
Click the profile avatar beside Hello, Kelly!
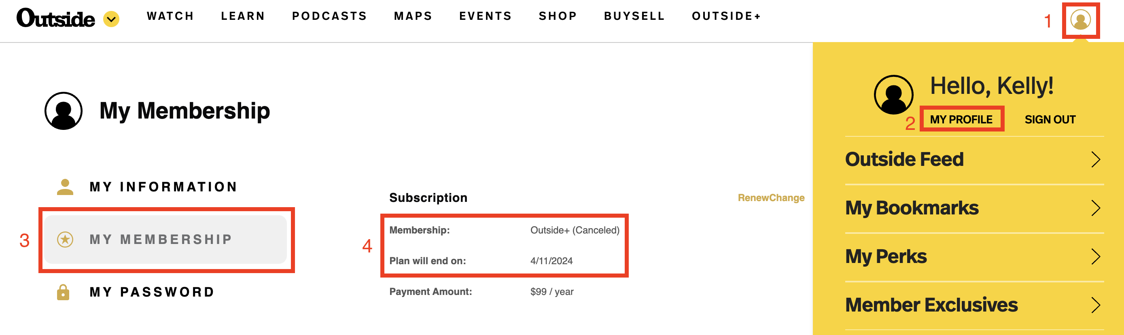click(x=893, y=95)
